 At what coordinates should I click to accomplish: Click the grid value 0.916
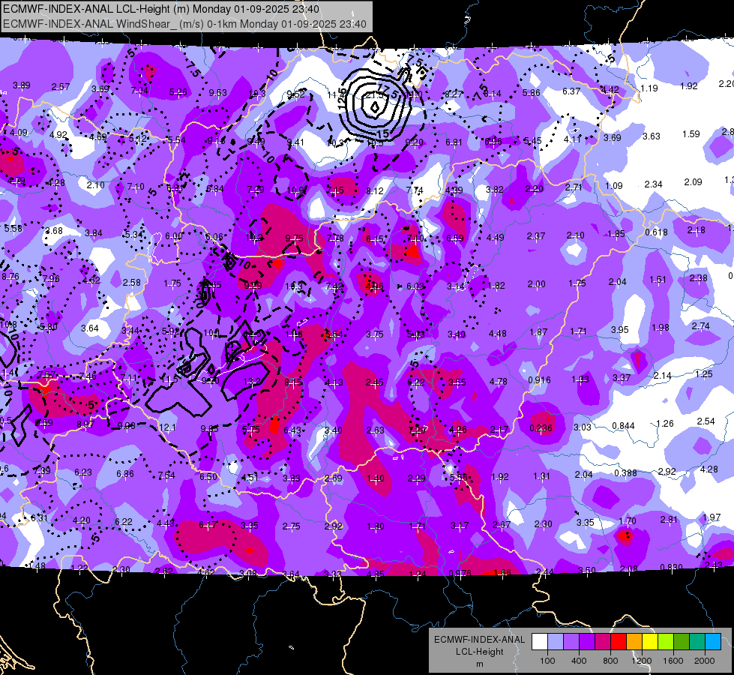coord(539,380)
